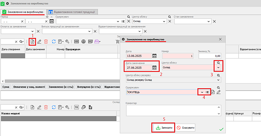Click the wrench settings icon in upper toolbar
The image size is (261, 136).
[x=67, y=41]
